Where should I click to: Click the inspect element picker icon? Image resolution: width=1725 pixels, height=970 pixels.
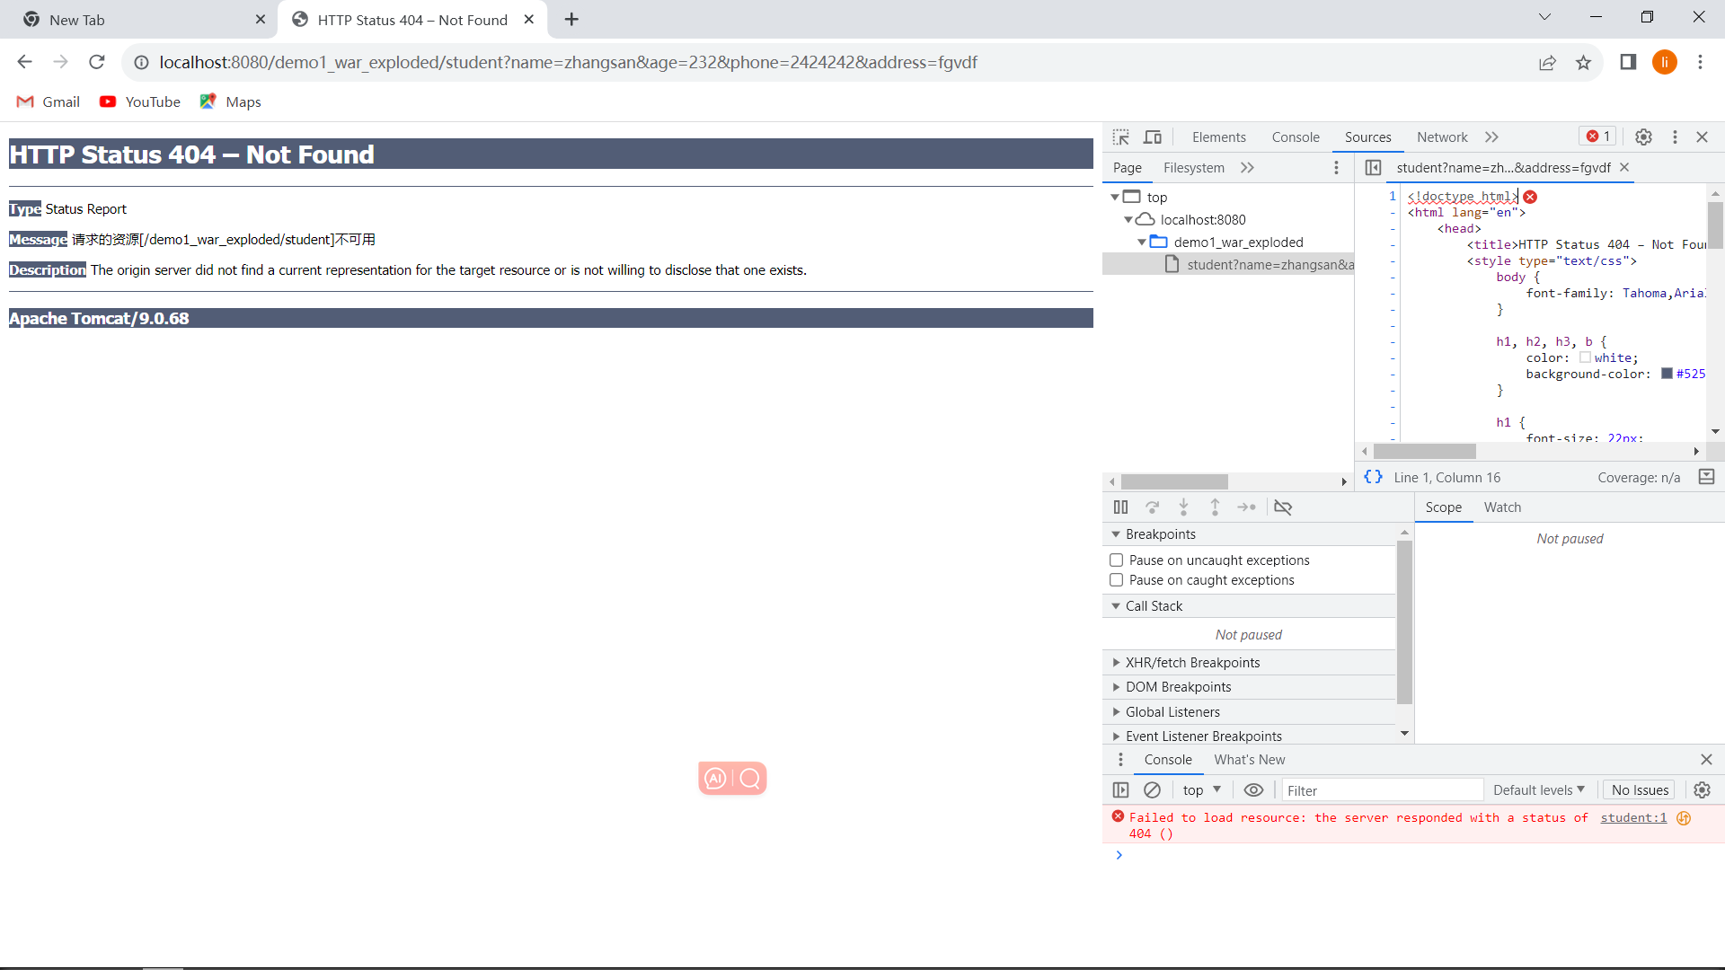coord(1120,137)
